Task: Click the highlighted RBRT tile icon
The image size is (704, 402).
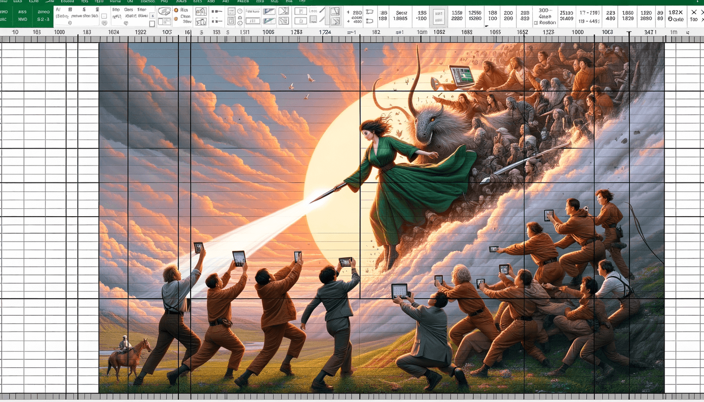Action: click(x=439, y=17)
